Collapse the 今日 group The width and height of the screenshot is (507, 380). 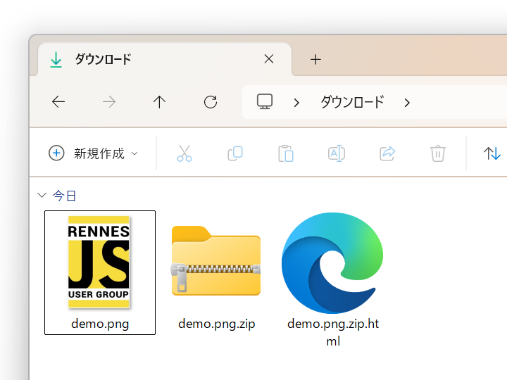42,195
